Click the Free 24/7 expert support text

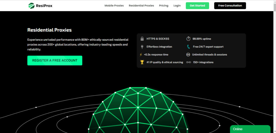[208, 47]
